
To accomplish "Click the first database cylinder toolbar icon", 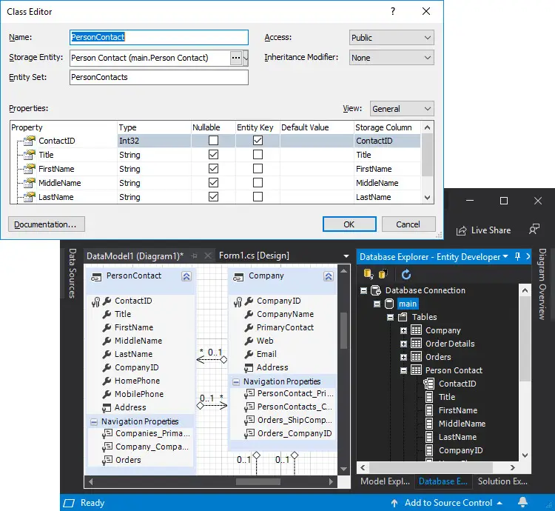I will pos(368,274).
